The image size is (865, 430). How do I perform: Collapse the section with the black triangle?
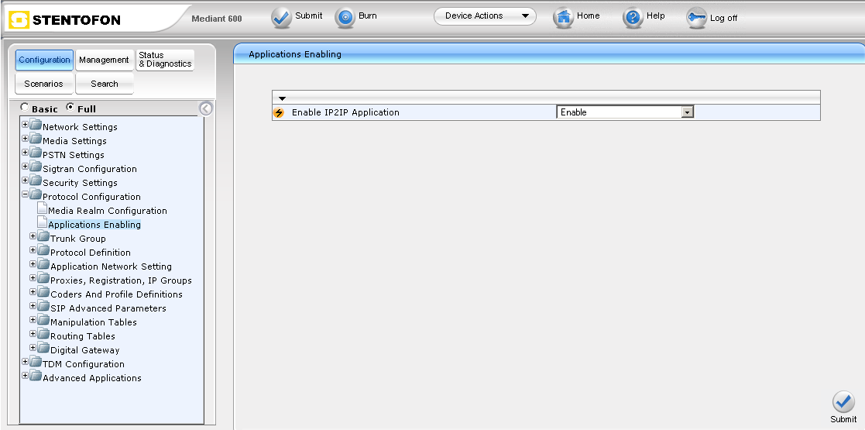(282, 98)
